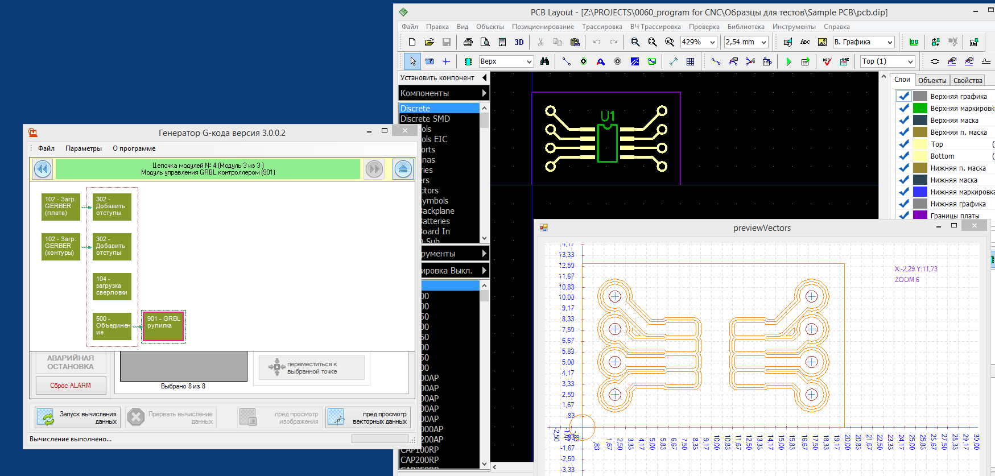
Task: Click the 3D view toolbar icon
Action: pos(519,42)
